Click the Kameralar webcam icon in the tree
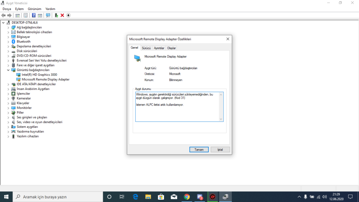 13,98
